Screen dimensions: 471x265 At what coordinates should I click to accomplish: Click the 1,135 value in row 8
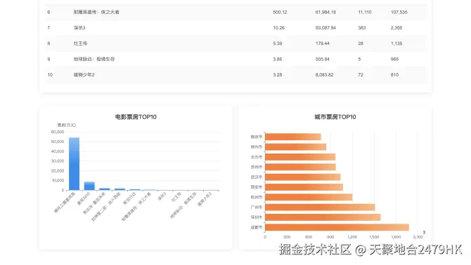(x=396, y=43)
